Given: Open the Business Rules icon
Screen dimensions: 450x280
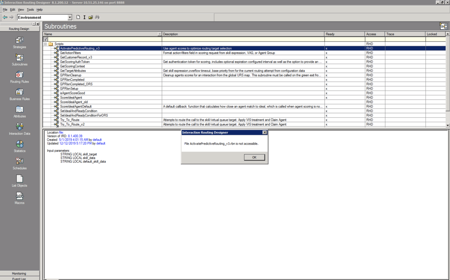Looking at the screenshot, I should pos(19,92).
